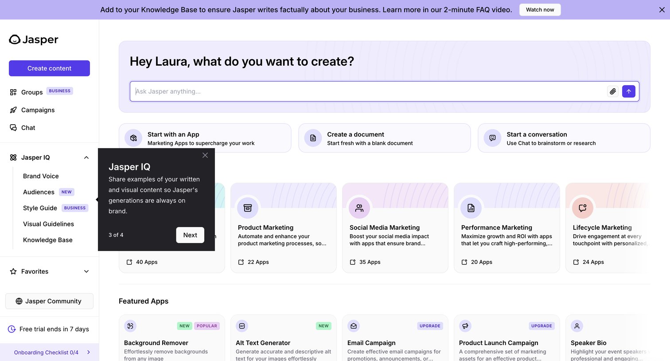Open Audiences in sidebar
Screen dimensions: 670x361
click(39, 192)
